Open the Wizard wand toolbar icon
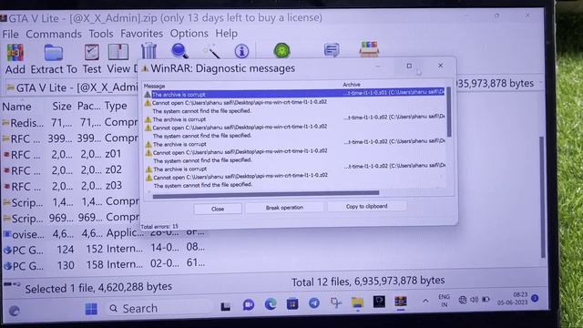The image size is (583, 328). [x=212, y=51]
